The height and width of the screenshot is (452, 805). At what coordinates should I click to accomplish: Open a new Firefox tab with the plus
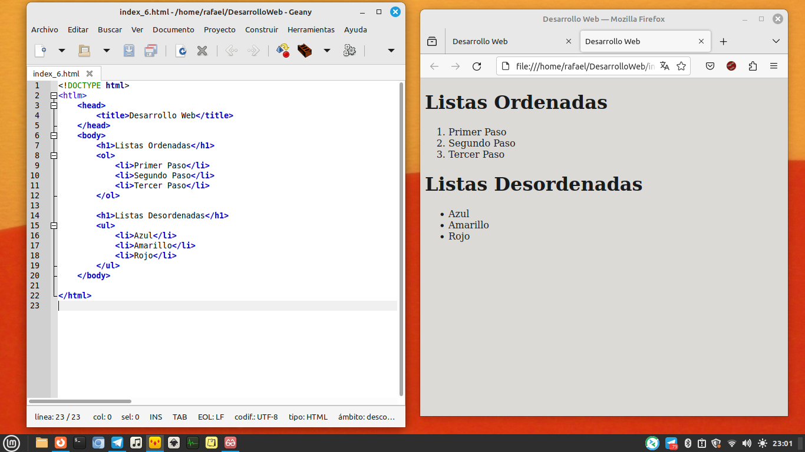724,41
